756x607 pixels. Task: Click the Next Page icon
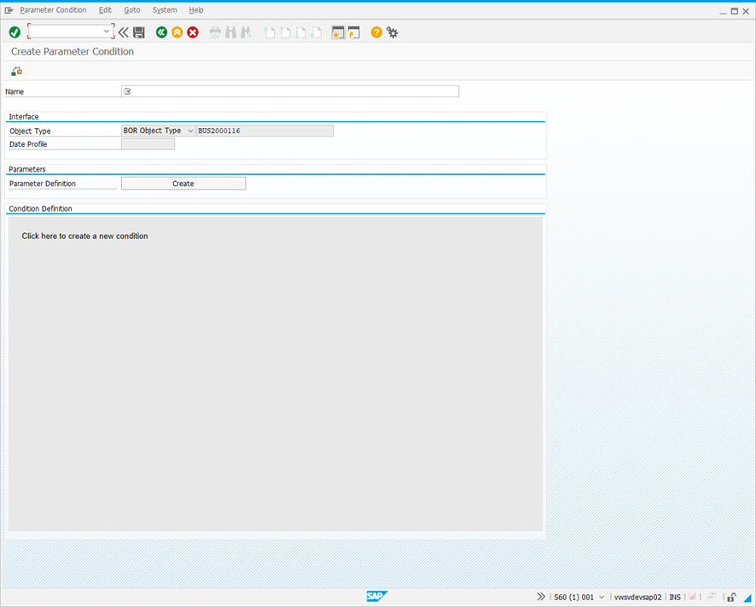pos(300,32)
